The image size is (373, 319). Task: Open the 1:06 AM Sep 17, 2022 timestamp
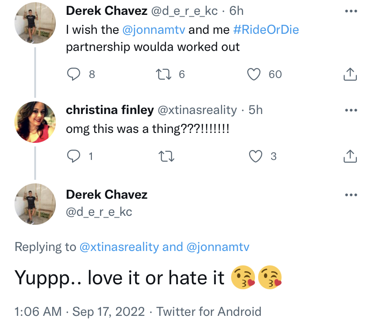[x=79, y=312]
